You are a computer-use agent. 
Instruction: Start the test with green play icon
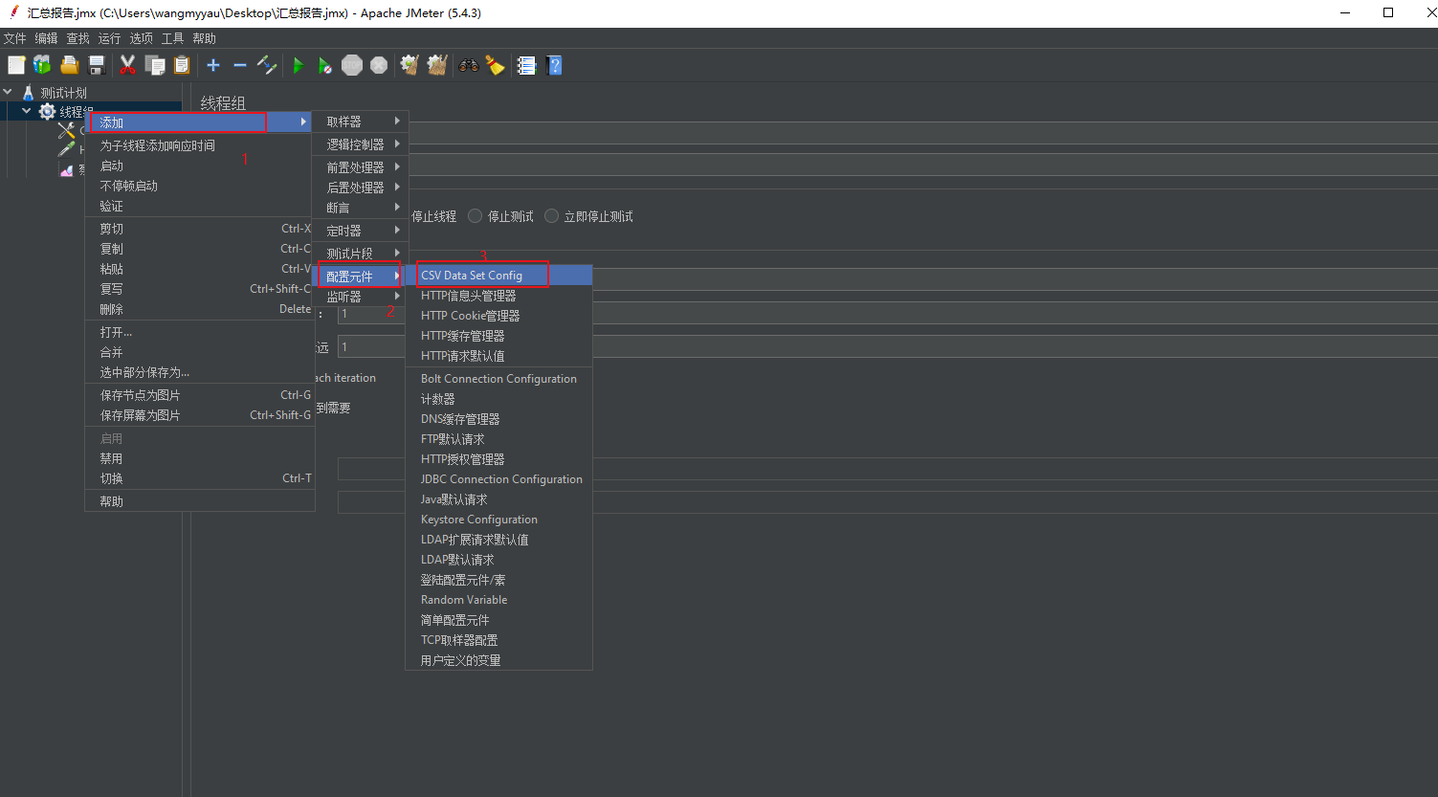pos(299,65)
